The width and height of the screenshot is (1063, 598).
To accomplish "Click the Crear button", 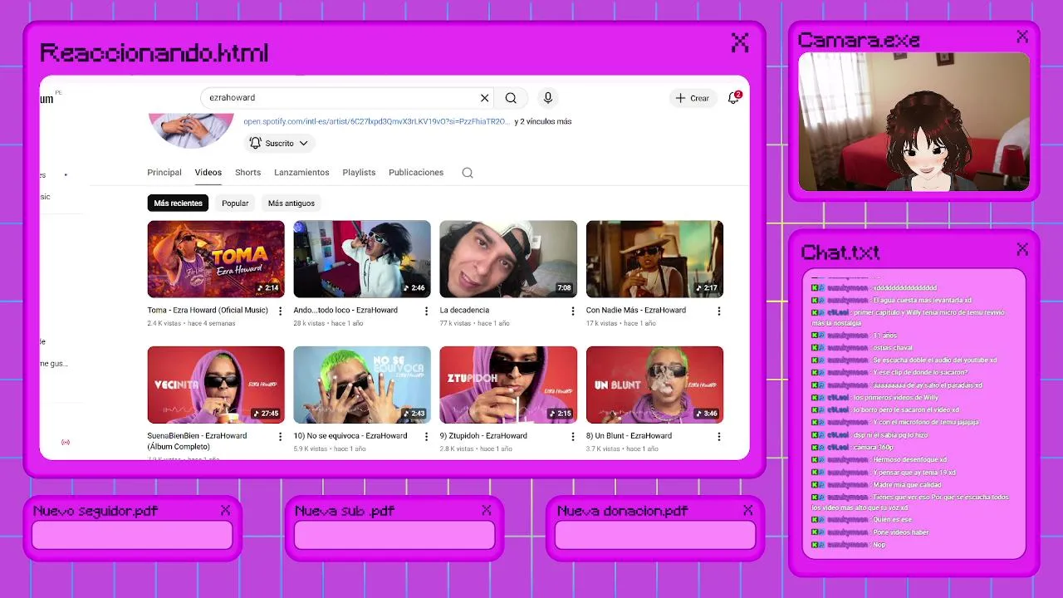I will pyautogui.click(x=693, y=98).
